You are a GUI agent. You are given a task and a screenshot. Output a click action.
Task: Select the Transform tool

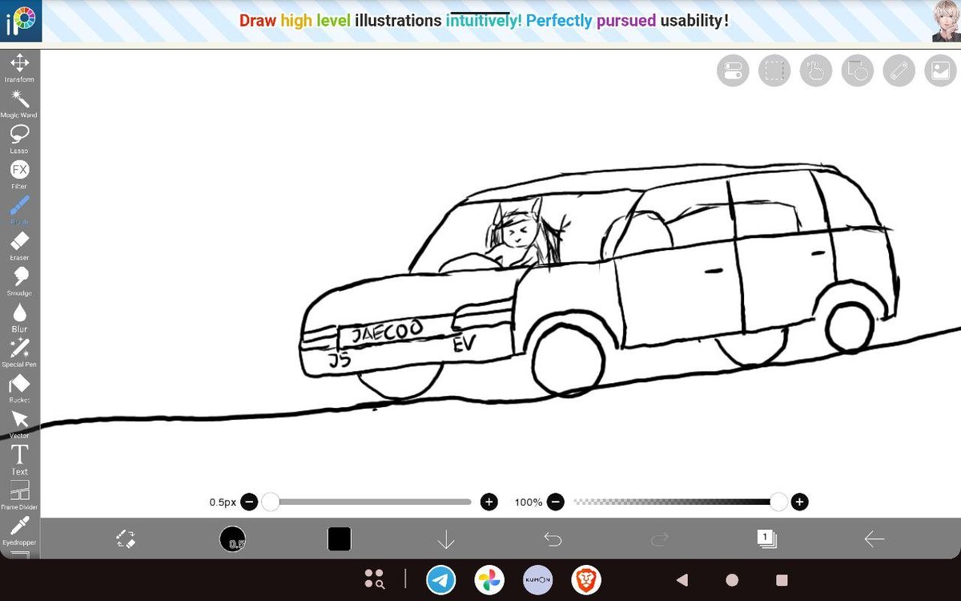19,67
